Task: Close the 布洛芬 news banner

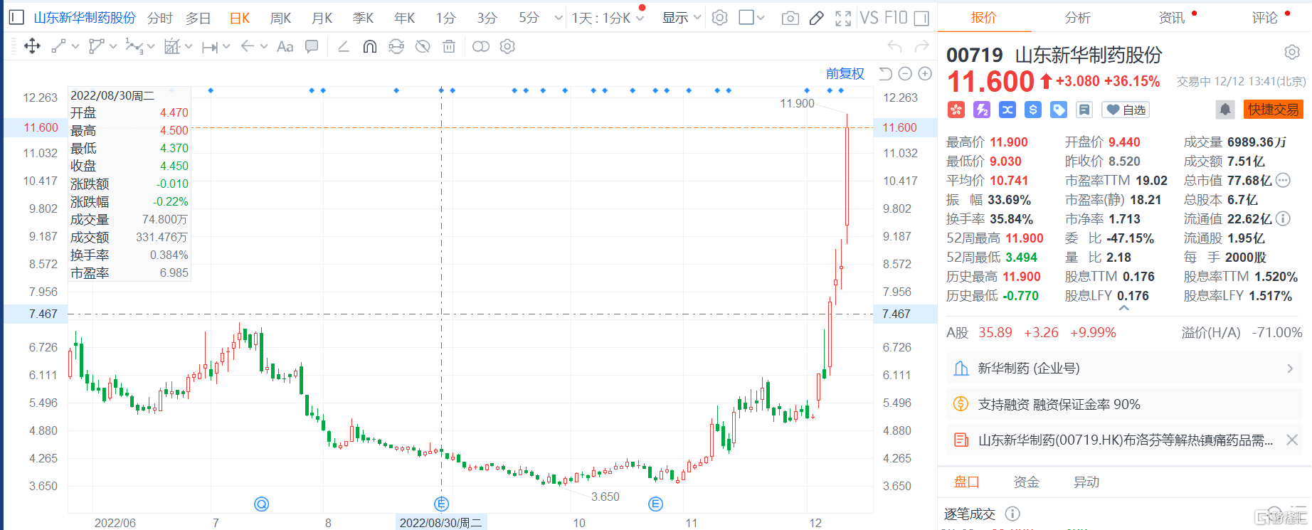Action: pos(1292,440)
